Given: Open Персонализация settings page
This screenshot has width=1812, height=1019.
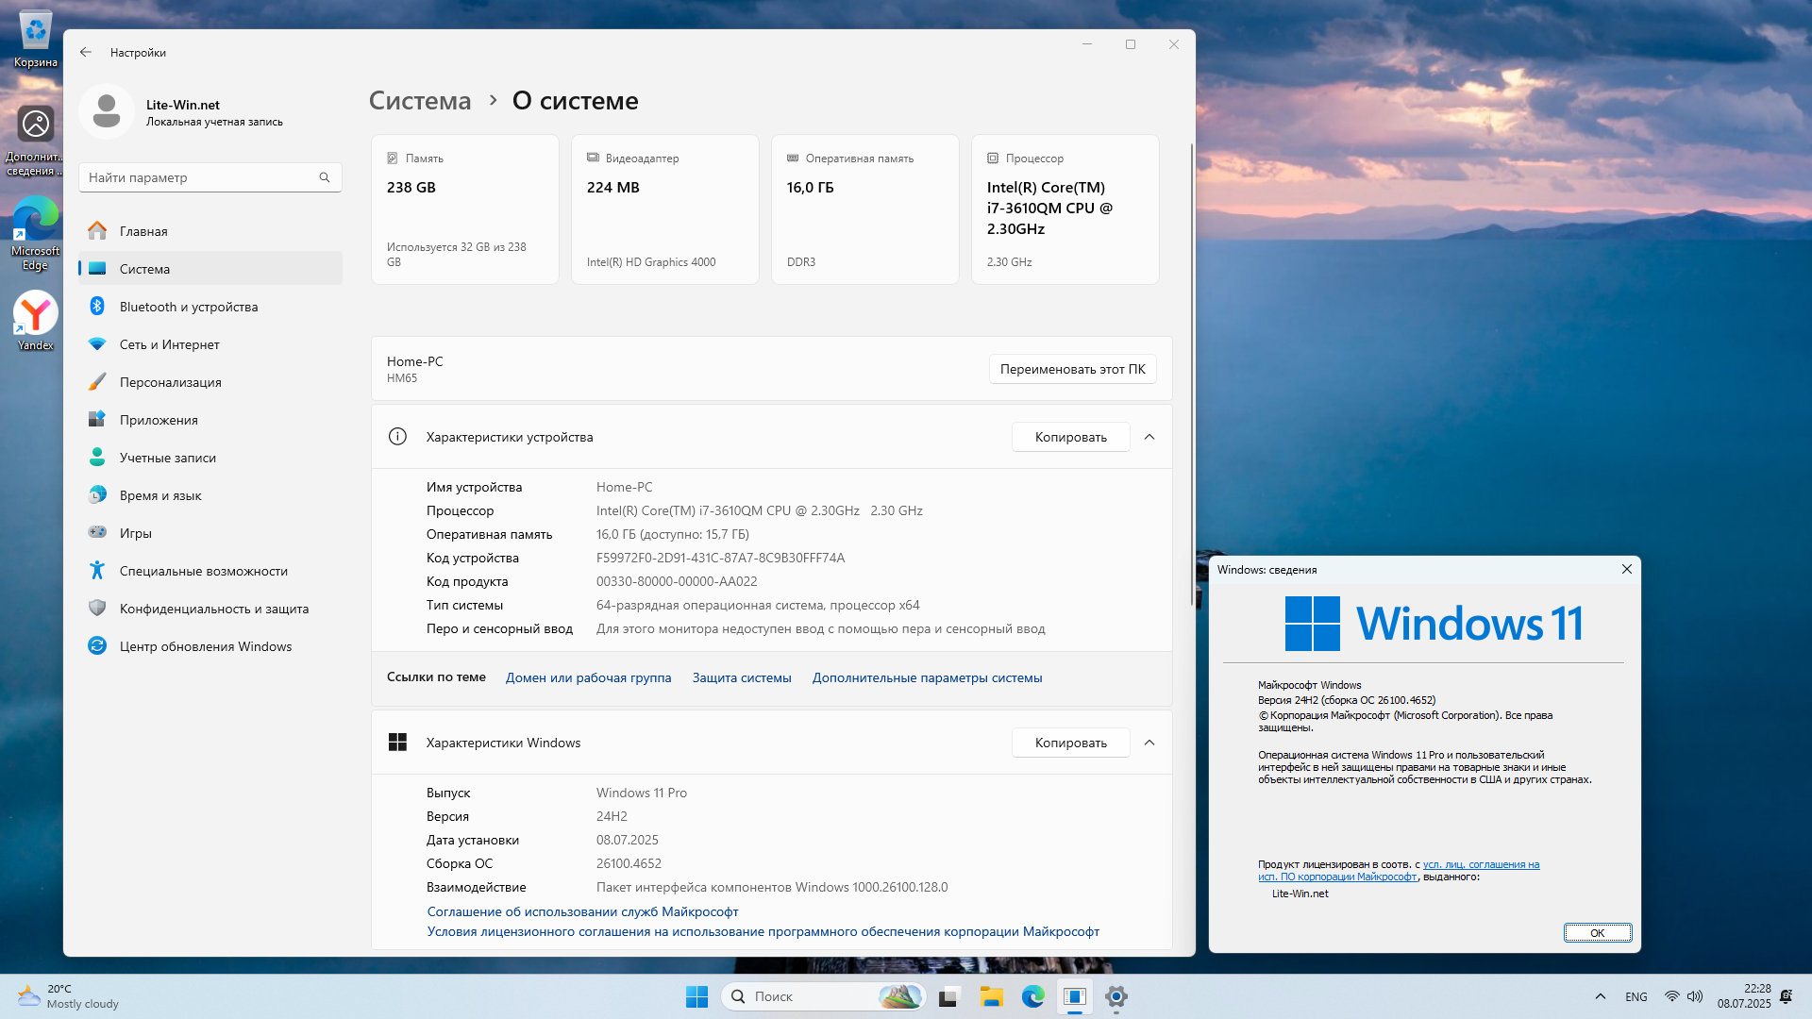Looking at the screenshot, I should (x=171, y=382).
